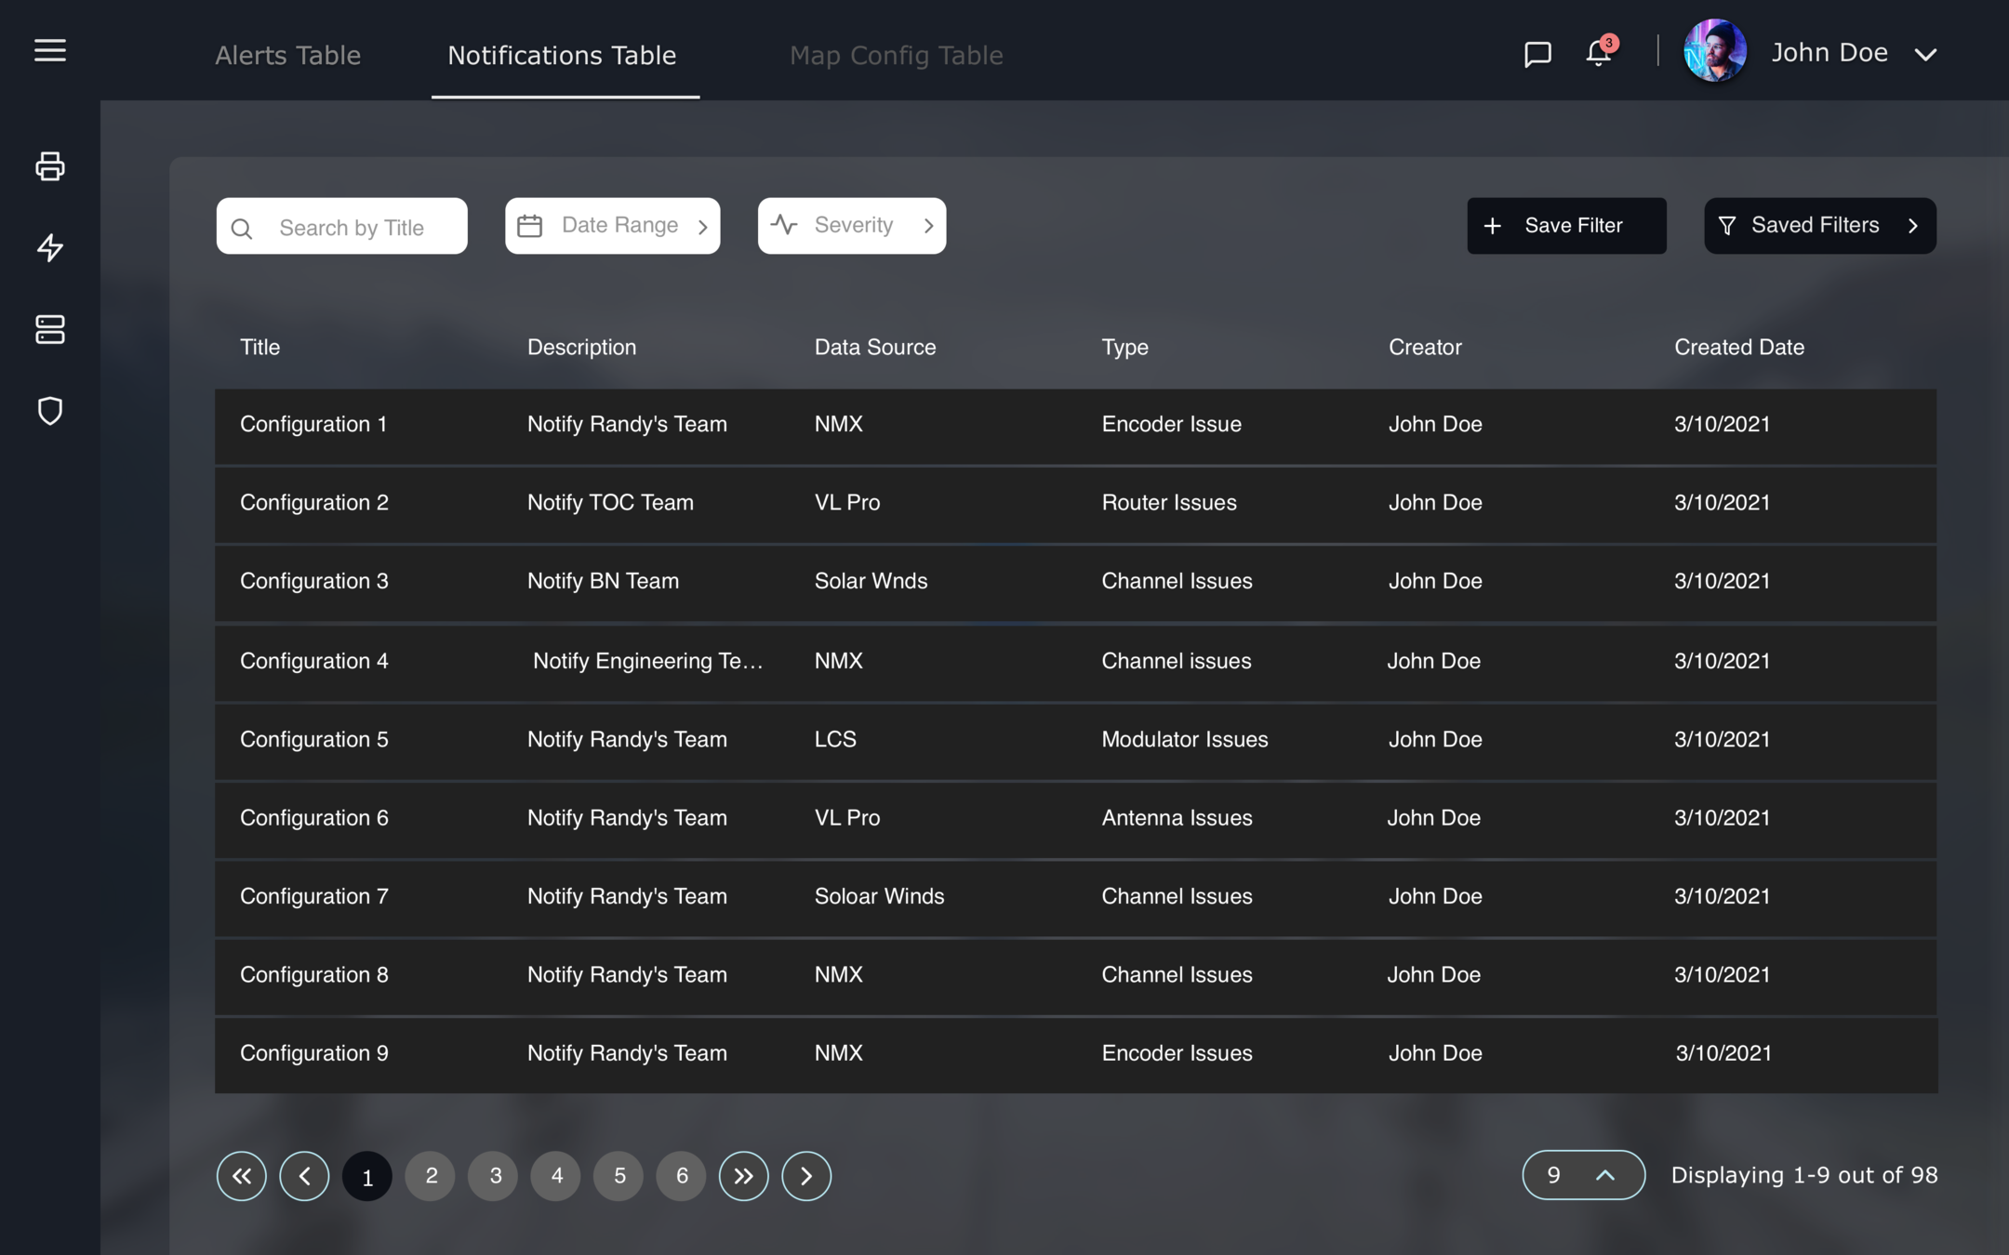
Task: Go to next page arrow
Action: tap(806, 1176)
